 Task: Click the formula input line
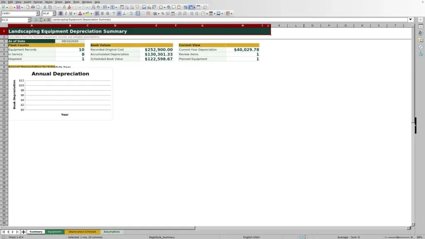(x=229, y=20)
